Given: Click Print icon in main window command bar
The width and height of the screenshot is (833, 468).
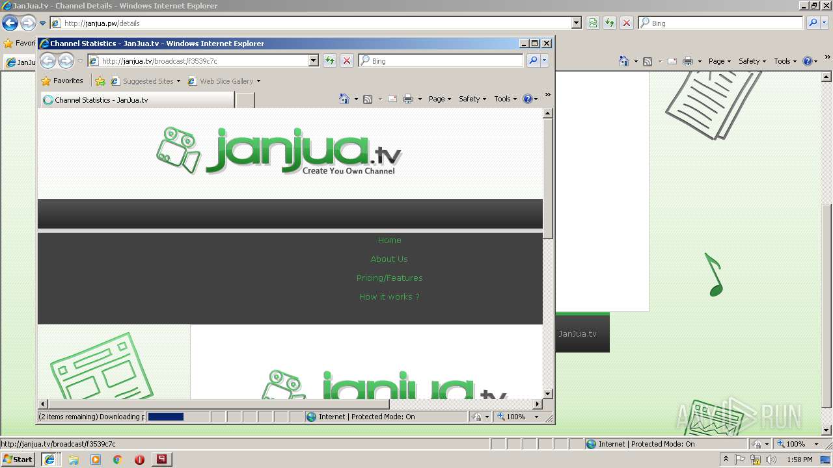Looking at the screenshot, I should point(688,61).
